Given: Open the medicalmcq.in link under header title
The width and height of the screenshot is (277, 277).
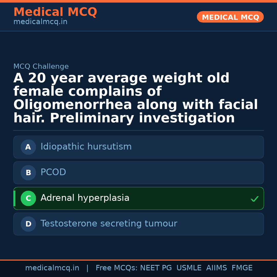Looking at the screenshot, I should click(x=40, y=22).
